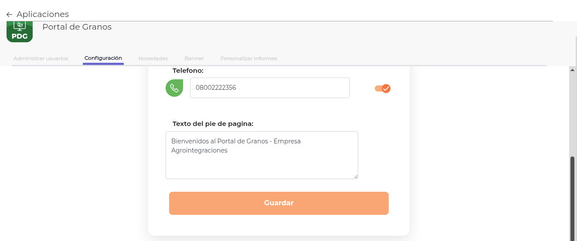Click the scrollbar track above the thumb

point(573,113)
